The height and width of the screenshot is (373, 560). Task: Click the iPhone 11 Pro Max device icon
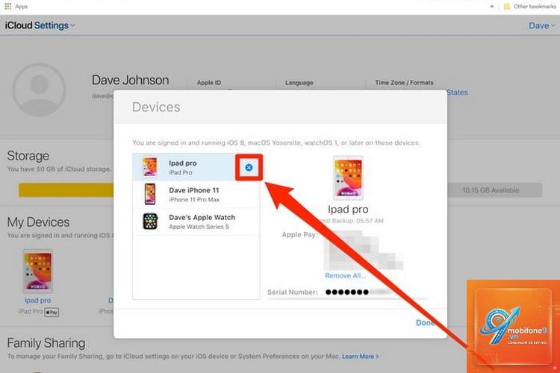[x=150, y=194]
